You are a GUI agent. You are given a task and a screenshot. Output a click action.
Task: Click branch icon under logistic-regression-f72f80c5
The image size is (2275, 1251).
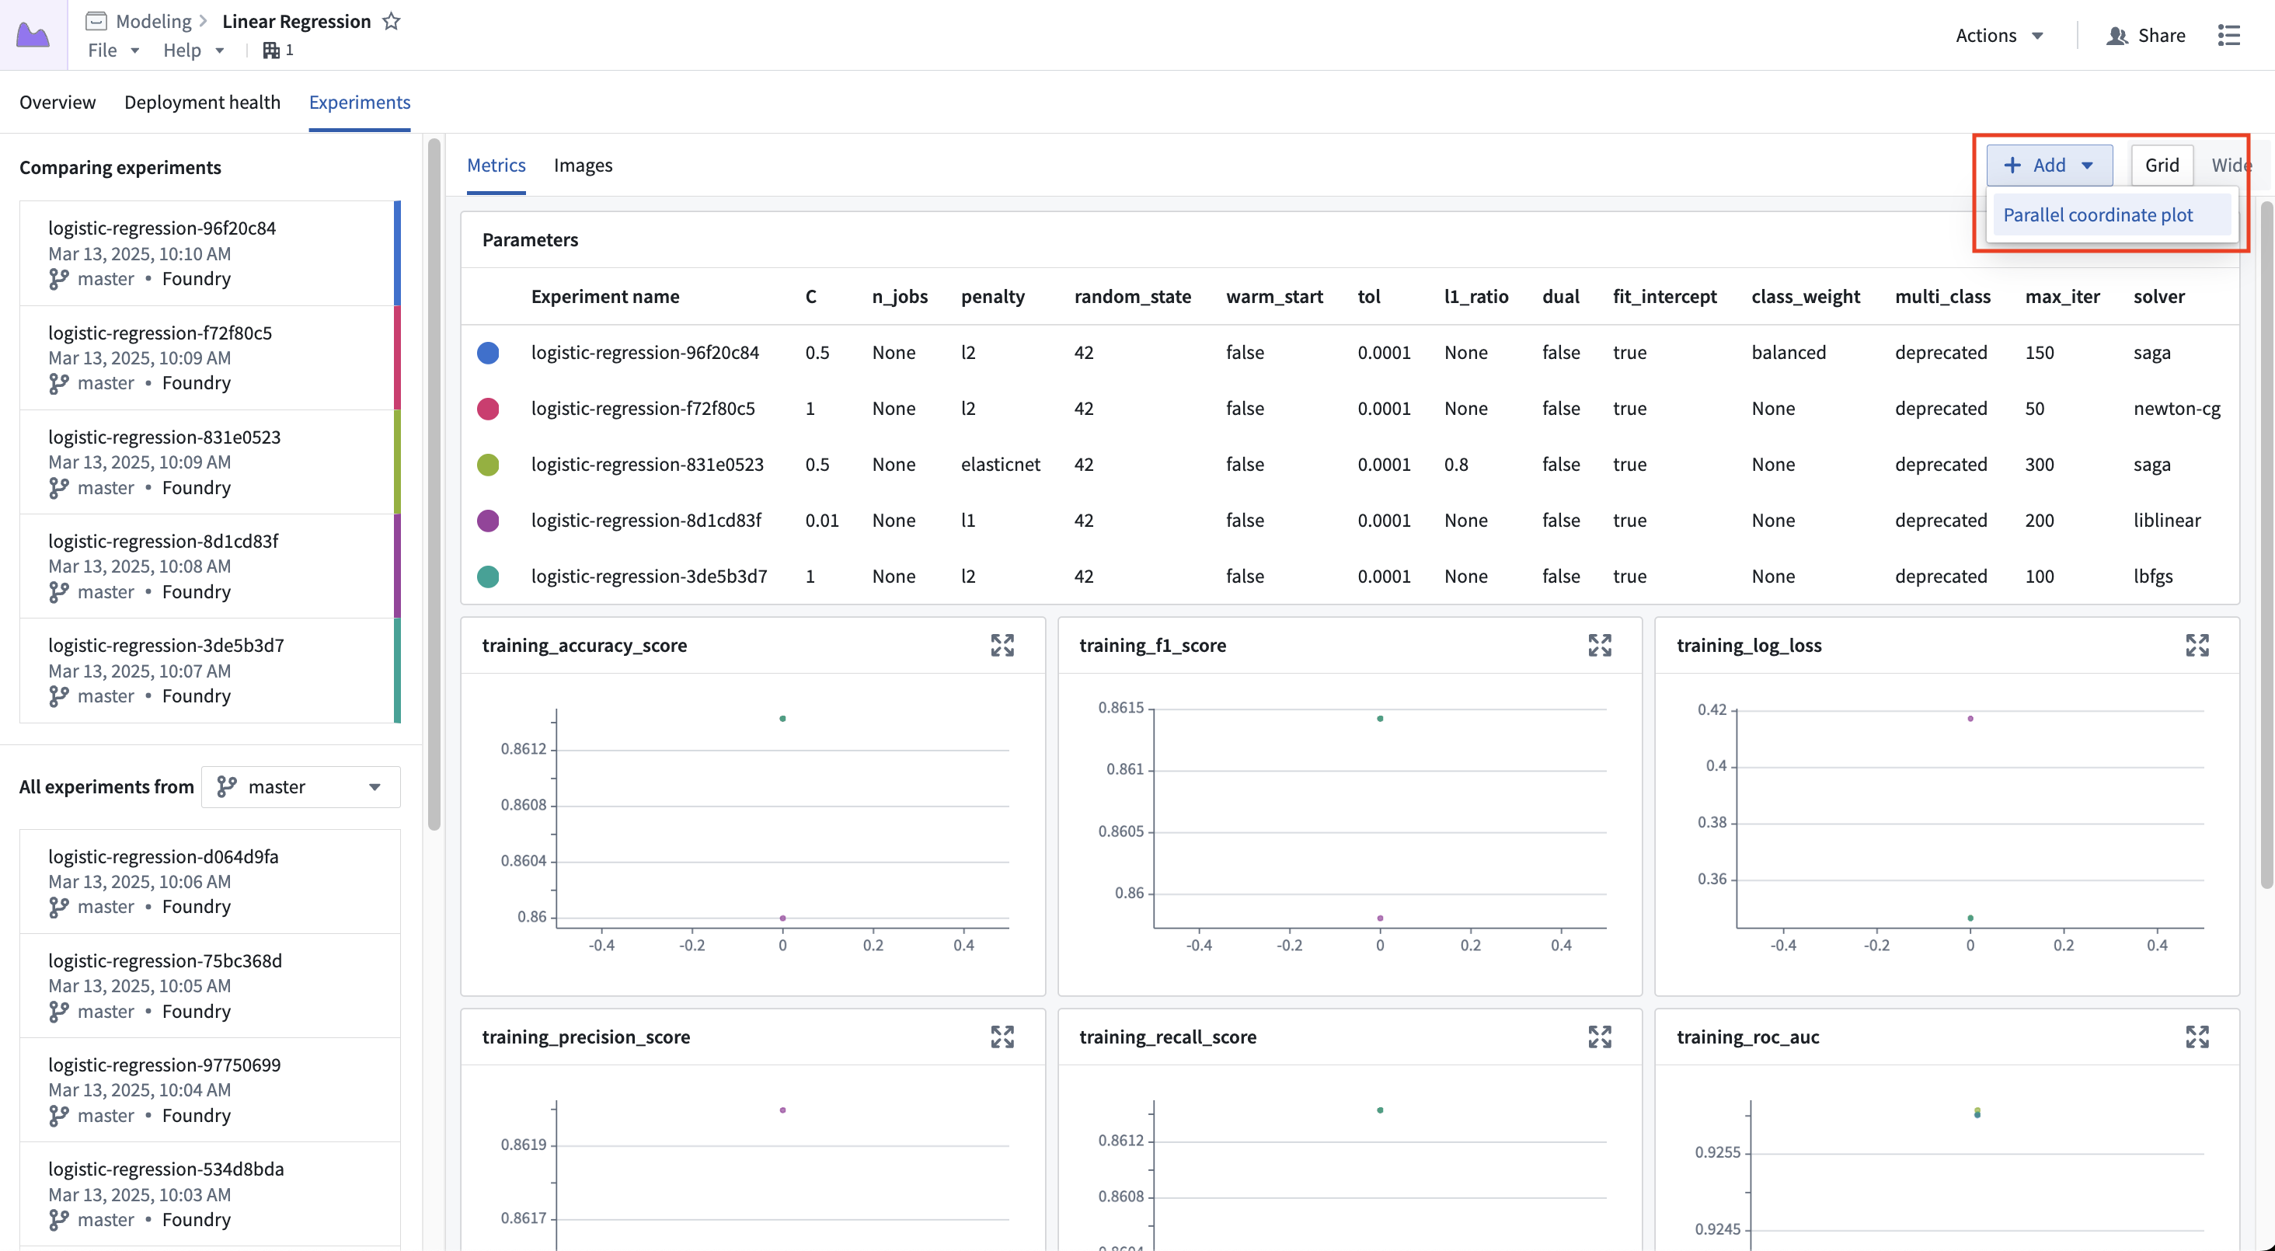[x=58, y=383]
